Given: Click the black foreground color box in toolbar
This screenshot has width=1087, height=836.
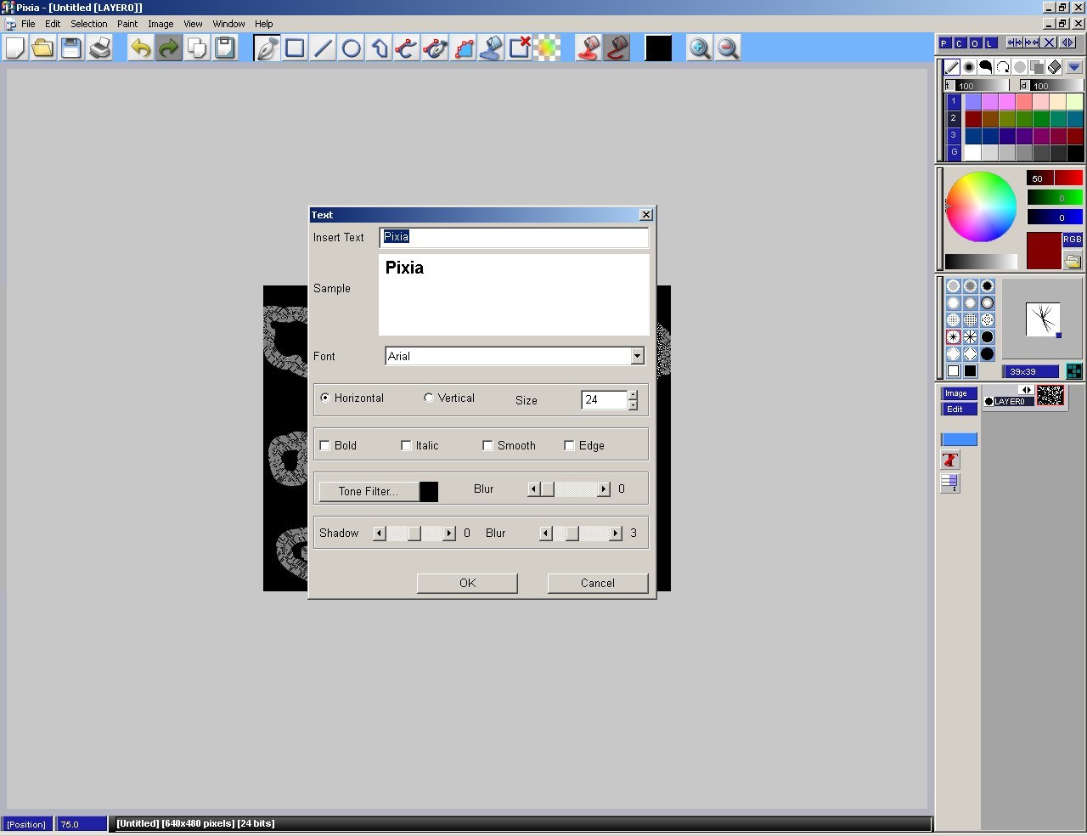Looking at the screenshot, I should tap(658, 48).
